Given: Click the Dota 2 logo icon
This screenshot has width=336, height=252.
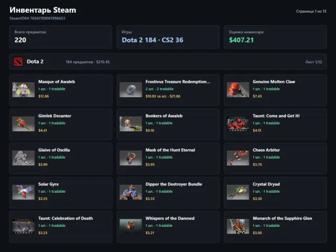Looking at the screenshot, I should [18, 62].
